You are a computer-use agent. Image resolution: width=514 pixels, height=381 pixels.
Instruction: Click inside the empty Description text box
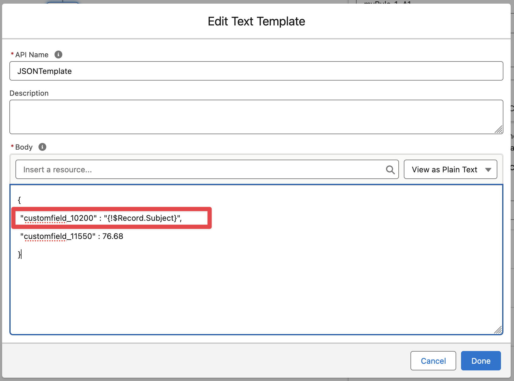[x=256, y=117]
